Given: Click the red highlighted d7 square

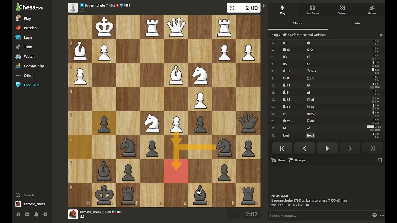Looking at the screenshot, I should (x=176, y=171).
